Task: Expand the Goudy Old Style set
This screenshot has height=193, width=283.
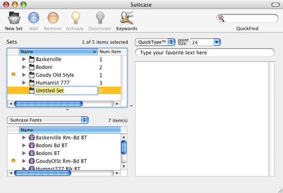Action: point(24,75)
